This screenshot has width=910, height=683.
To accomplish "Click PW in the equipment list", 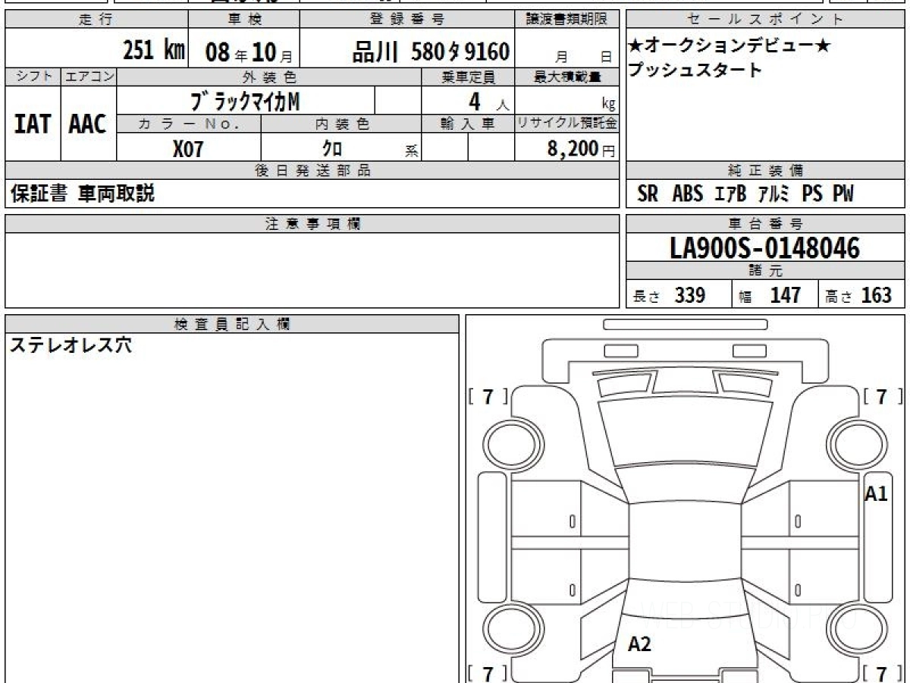I will pos(843,194).
